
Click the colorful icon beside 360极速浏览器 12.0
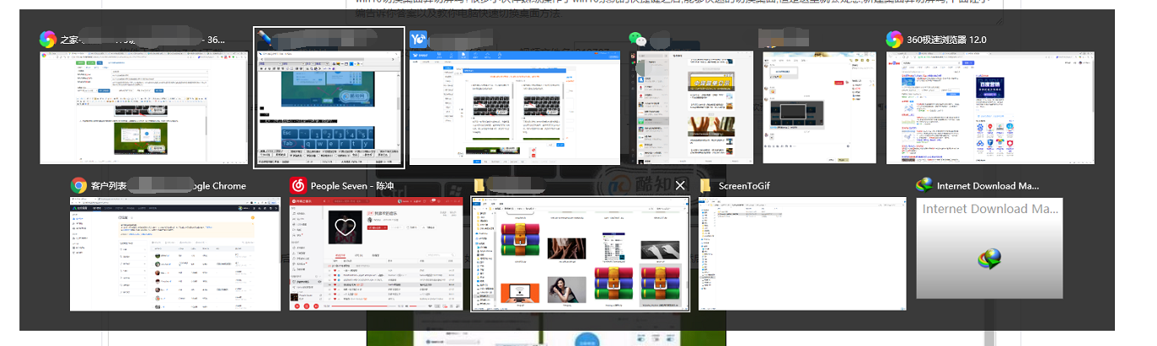[894, 40]
